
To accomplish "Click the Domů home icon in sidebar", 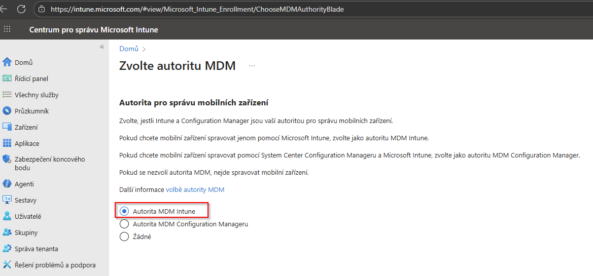I will [7, 62].
